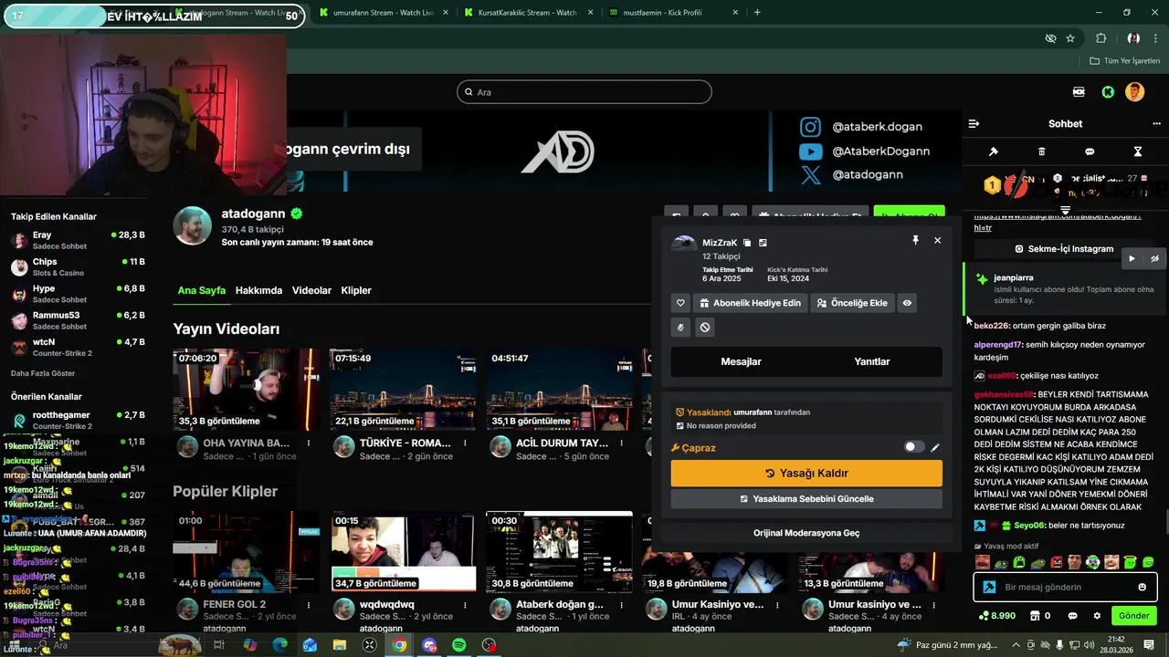Click Yasaklama Sebebini Güncelle button

(806, 499)
